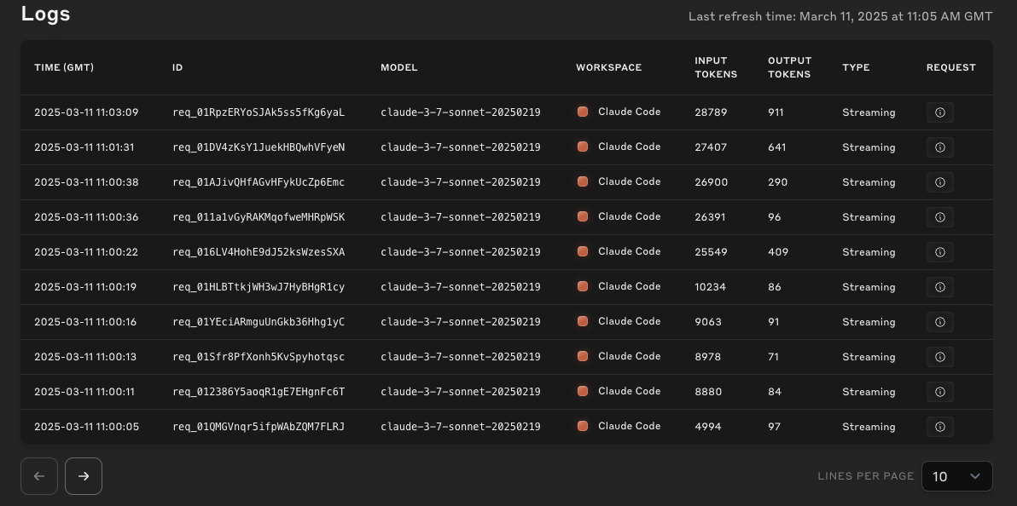
Task: Click timestamp 2025-03-11 11:00:36
Action: click(86, 217)
